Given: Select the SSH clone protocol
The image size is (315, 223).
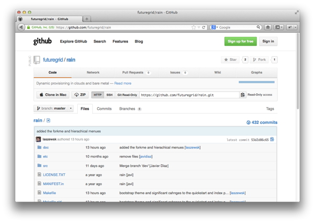Looking at the screenshot, I should [x=110, y=95].
